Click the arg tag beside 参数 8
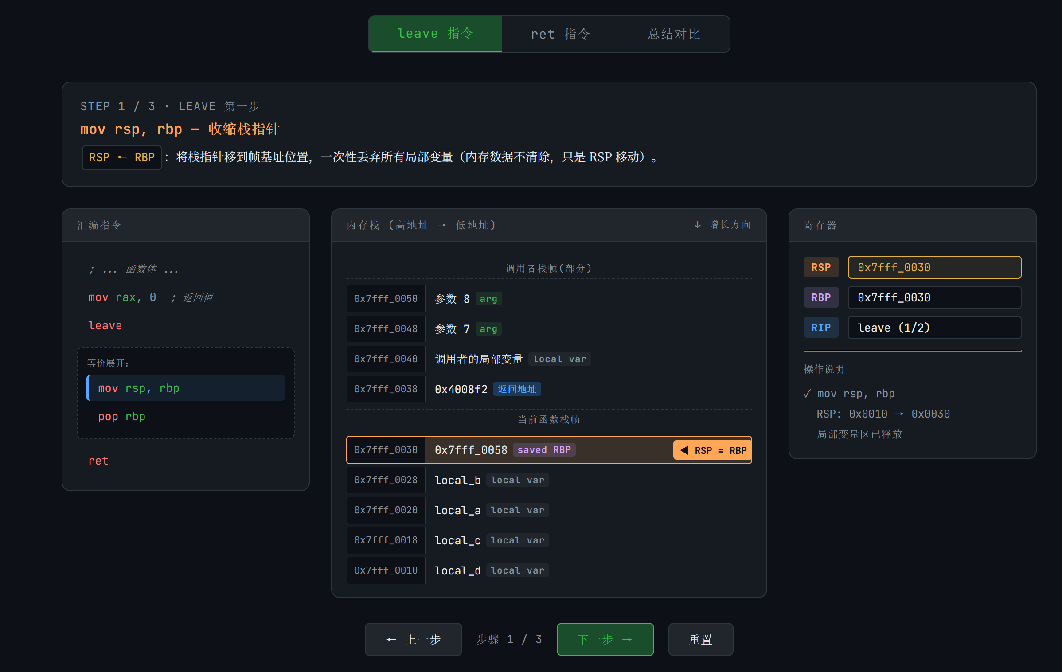 [488, 299]
